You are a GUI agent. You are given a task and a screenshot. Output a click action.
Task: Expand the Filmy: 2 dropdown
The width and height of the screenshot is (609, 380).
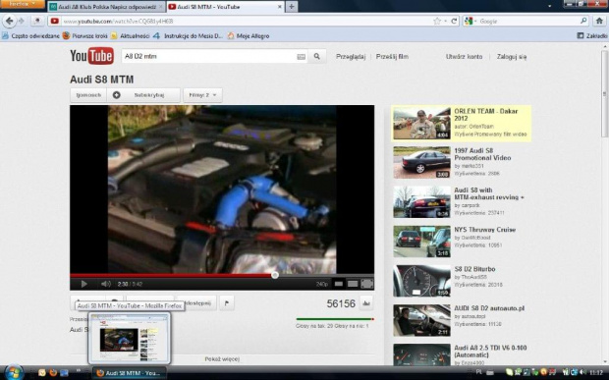click(x=202, y=95)
